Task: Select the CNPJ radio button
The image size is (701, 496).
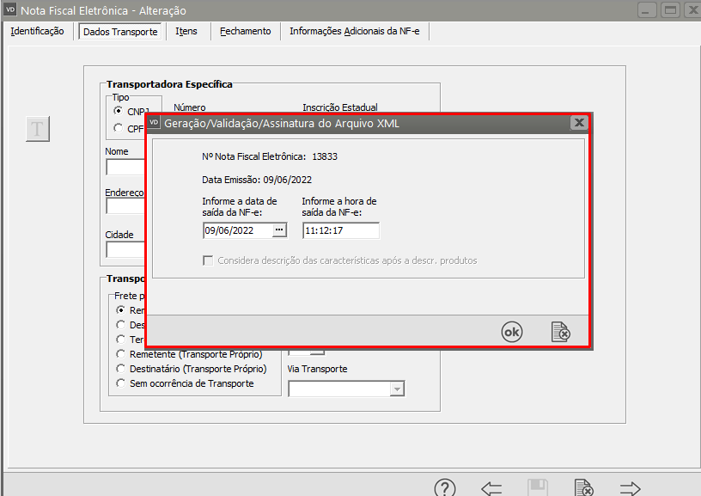Action: click(119, 111)
